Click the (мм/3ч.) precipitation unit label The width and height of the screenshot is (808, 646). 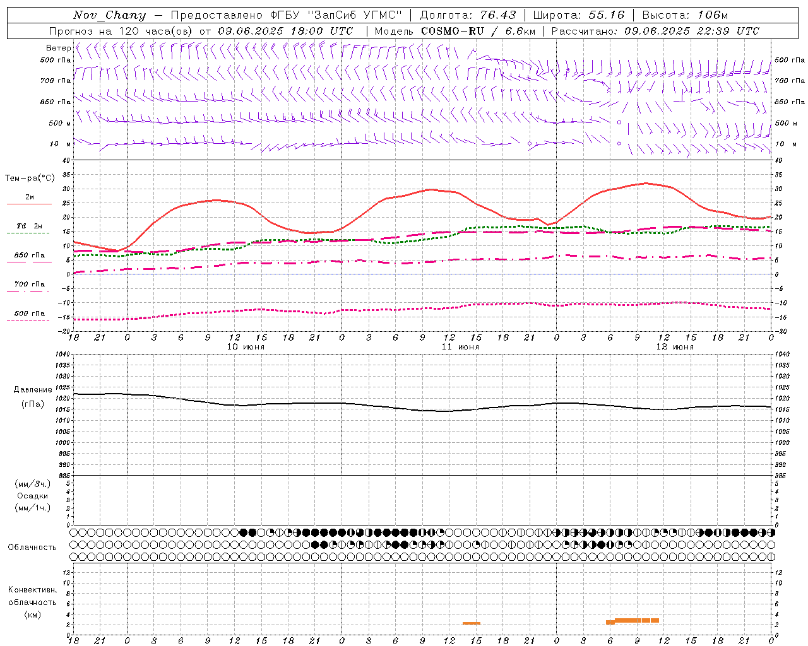[33, 484]
